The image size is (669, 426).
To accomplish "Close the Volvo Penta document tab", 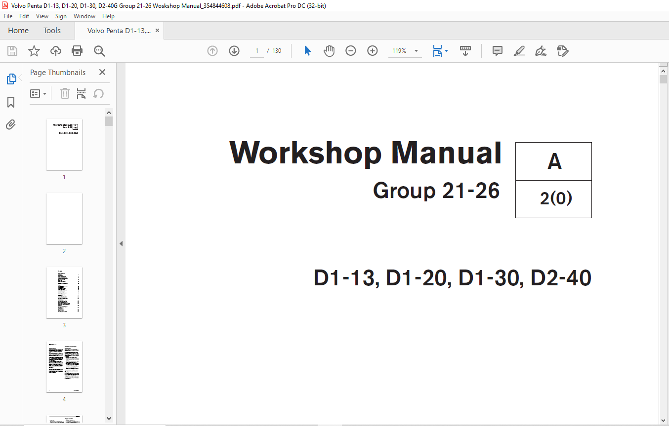I will click(x=157, y=31).
